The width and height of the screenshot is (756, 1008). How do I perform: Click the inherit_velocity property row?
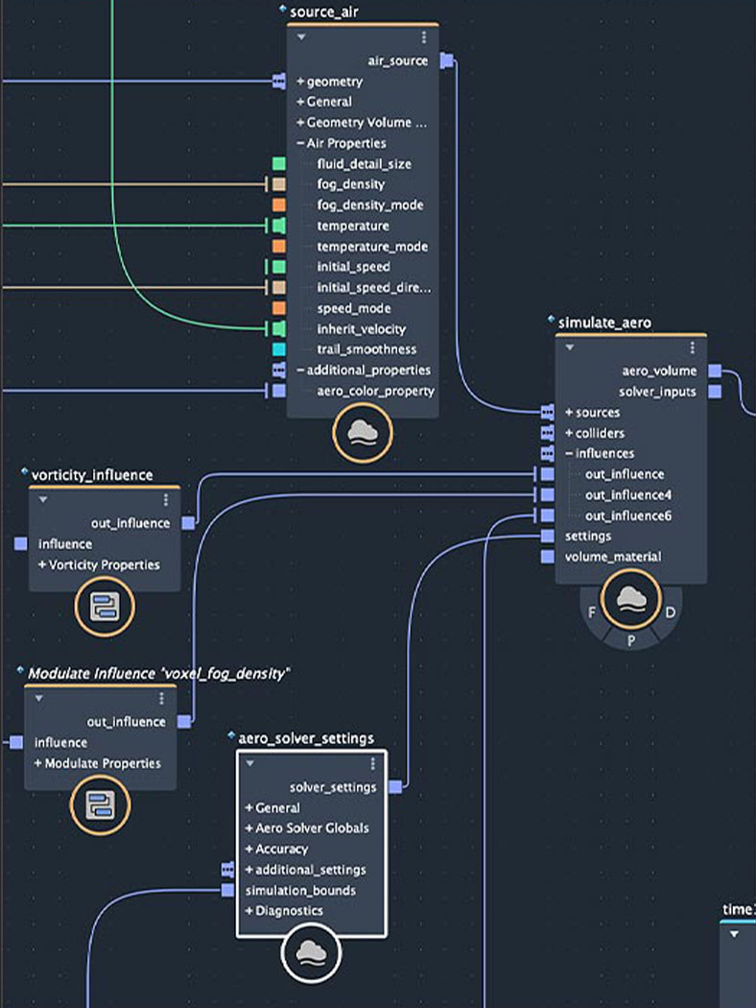[363, 329]
